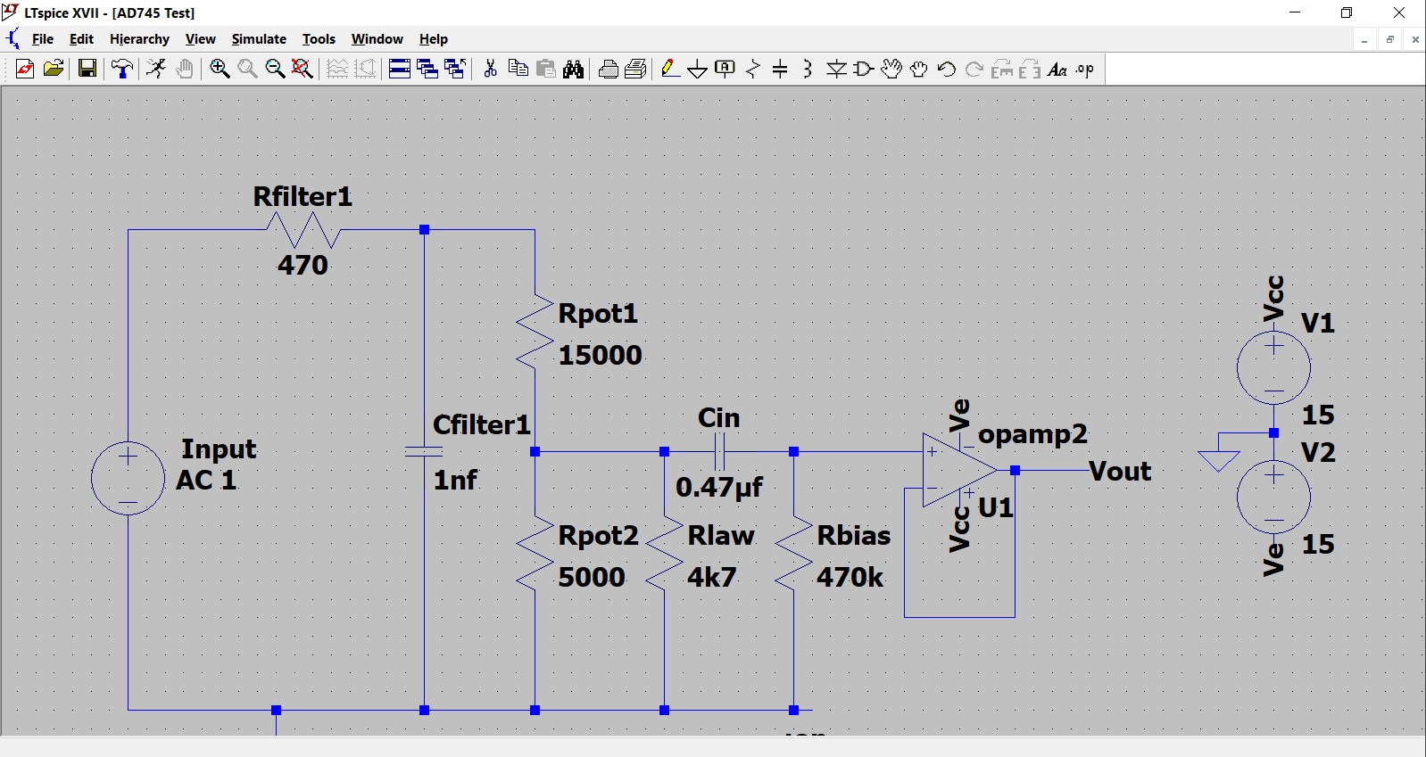Select the Resistor placement tool
The image size is (1426, 757).
753,70
